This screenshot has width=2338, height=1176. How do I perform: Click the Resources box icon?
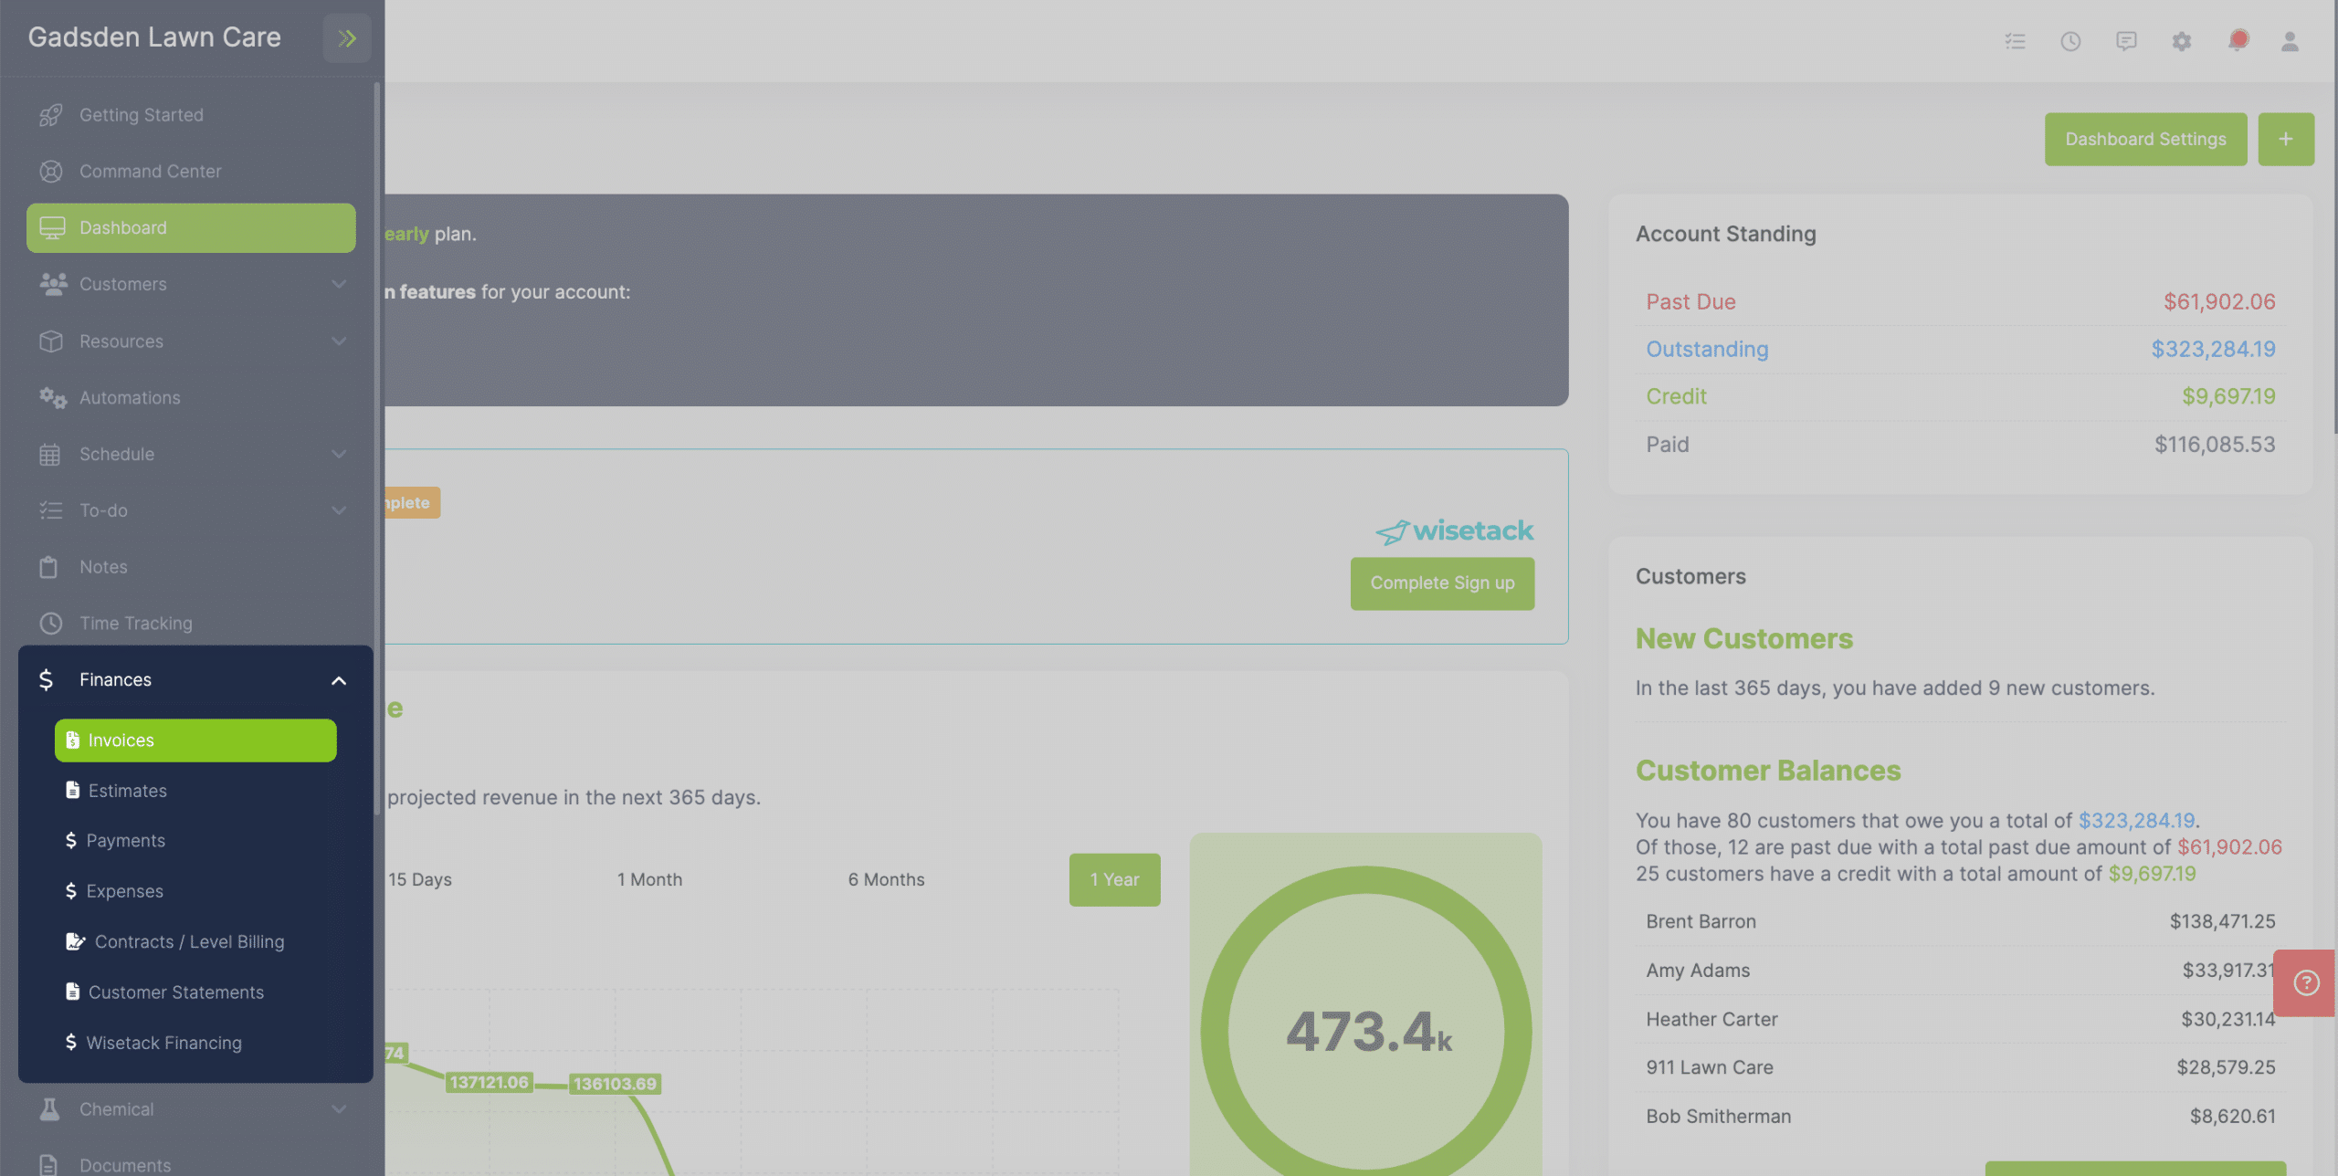[51, 341]
